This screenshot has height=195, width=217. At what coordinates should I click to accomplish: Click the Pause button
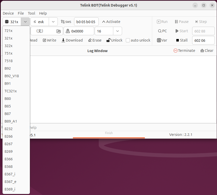(x=182, y=22)
